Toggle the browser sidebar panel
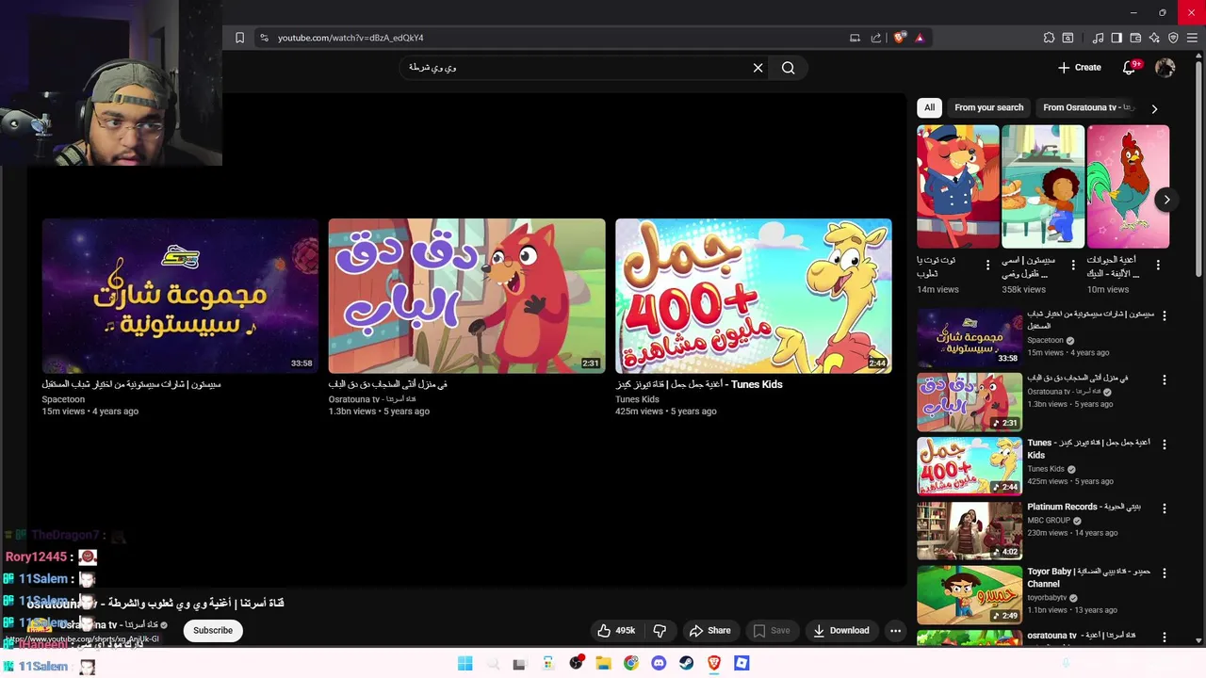The height and width of the screenshot is (678, 1206). pos(1116,38)
